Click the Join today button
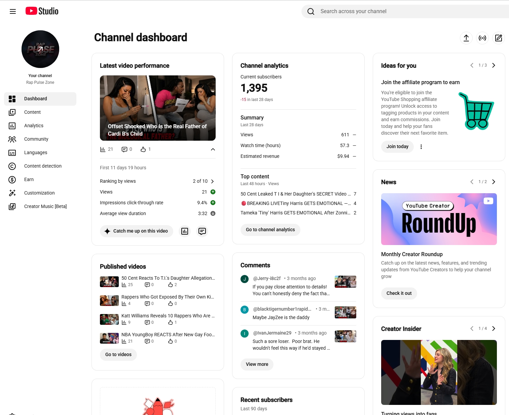Viewport: 509px width, 415px height. [x=397, y=147]
